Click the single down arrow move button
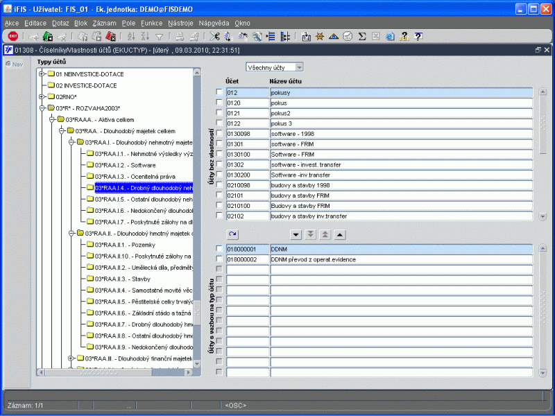 (x=296, y=235)
